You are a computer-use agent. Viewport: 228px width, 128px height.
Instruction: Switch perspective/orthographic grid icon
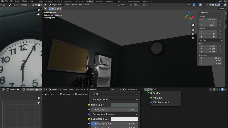[x=193, y=38]
